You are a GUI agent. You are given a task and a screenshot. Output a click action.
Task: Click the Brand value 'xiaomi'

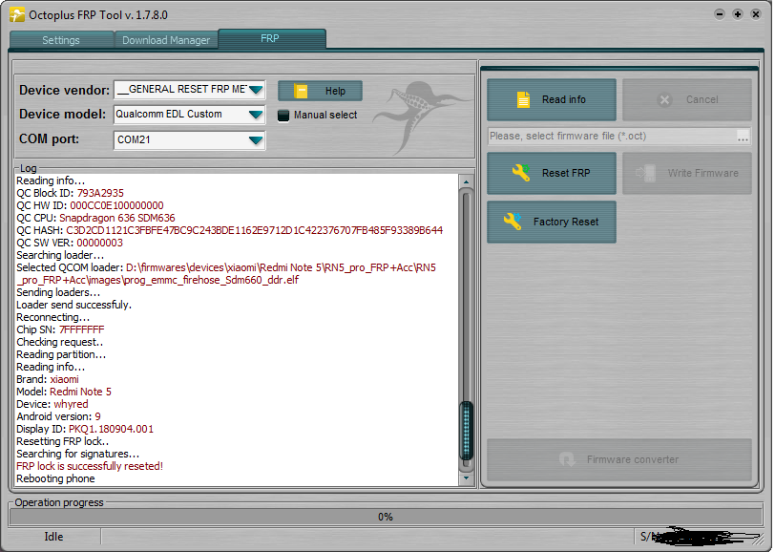tap(64, 379)
